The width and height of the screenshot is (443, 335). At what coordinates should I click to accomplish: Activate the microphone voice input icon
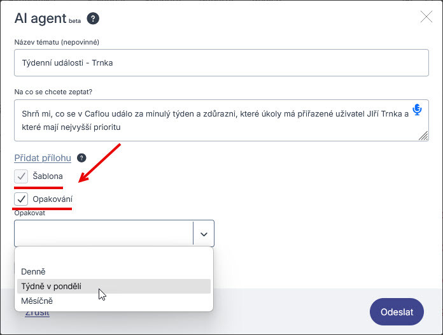pos(417,110)
